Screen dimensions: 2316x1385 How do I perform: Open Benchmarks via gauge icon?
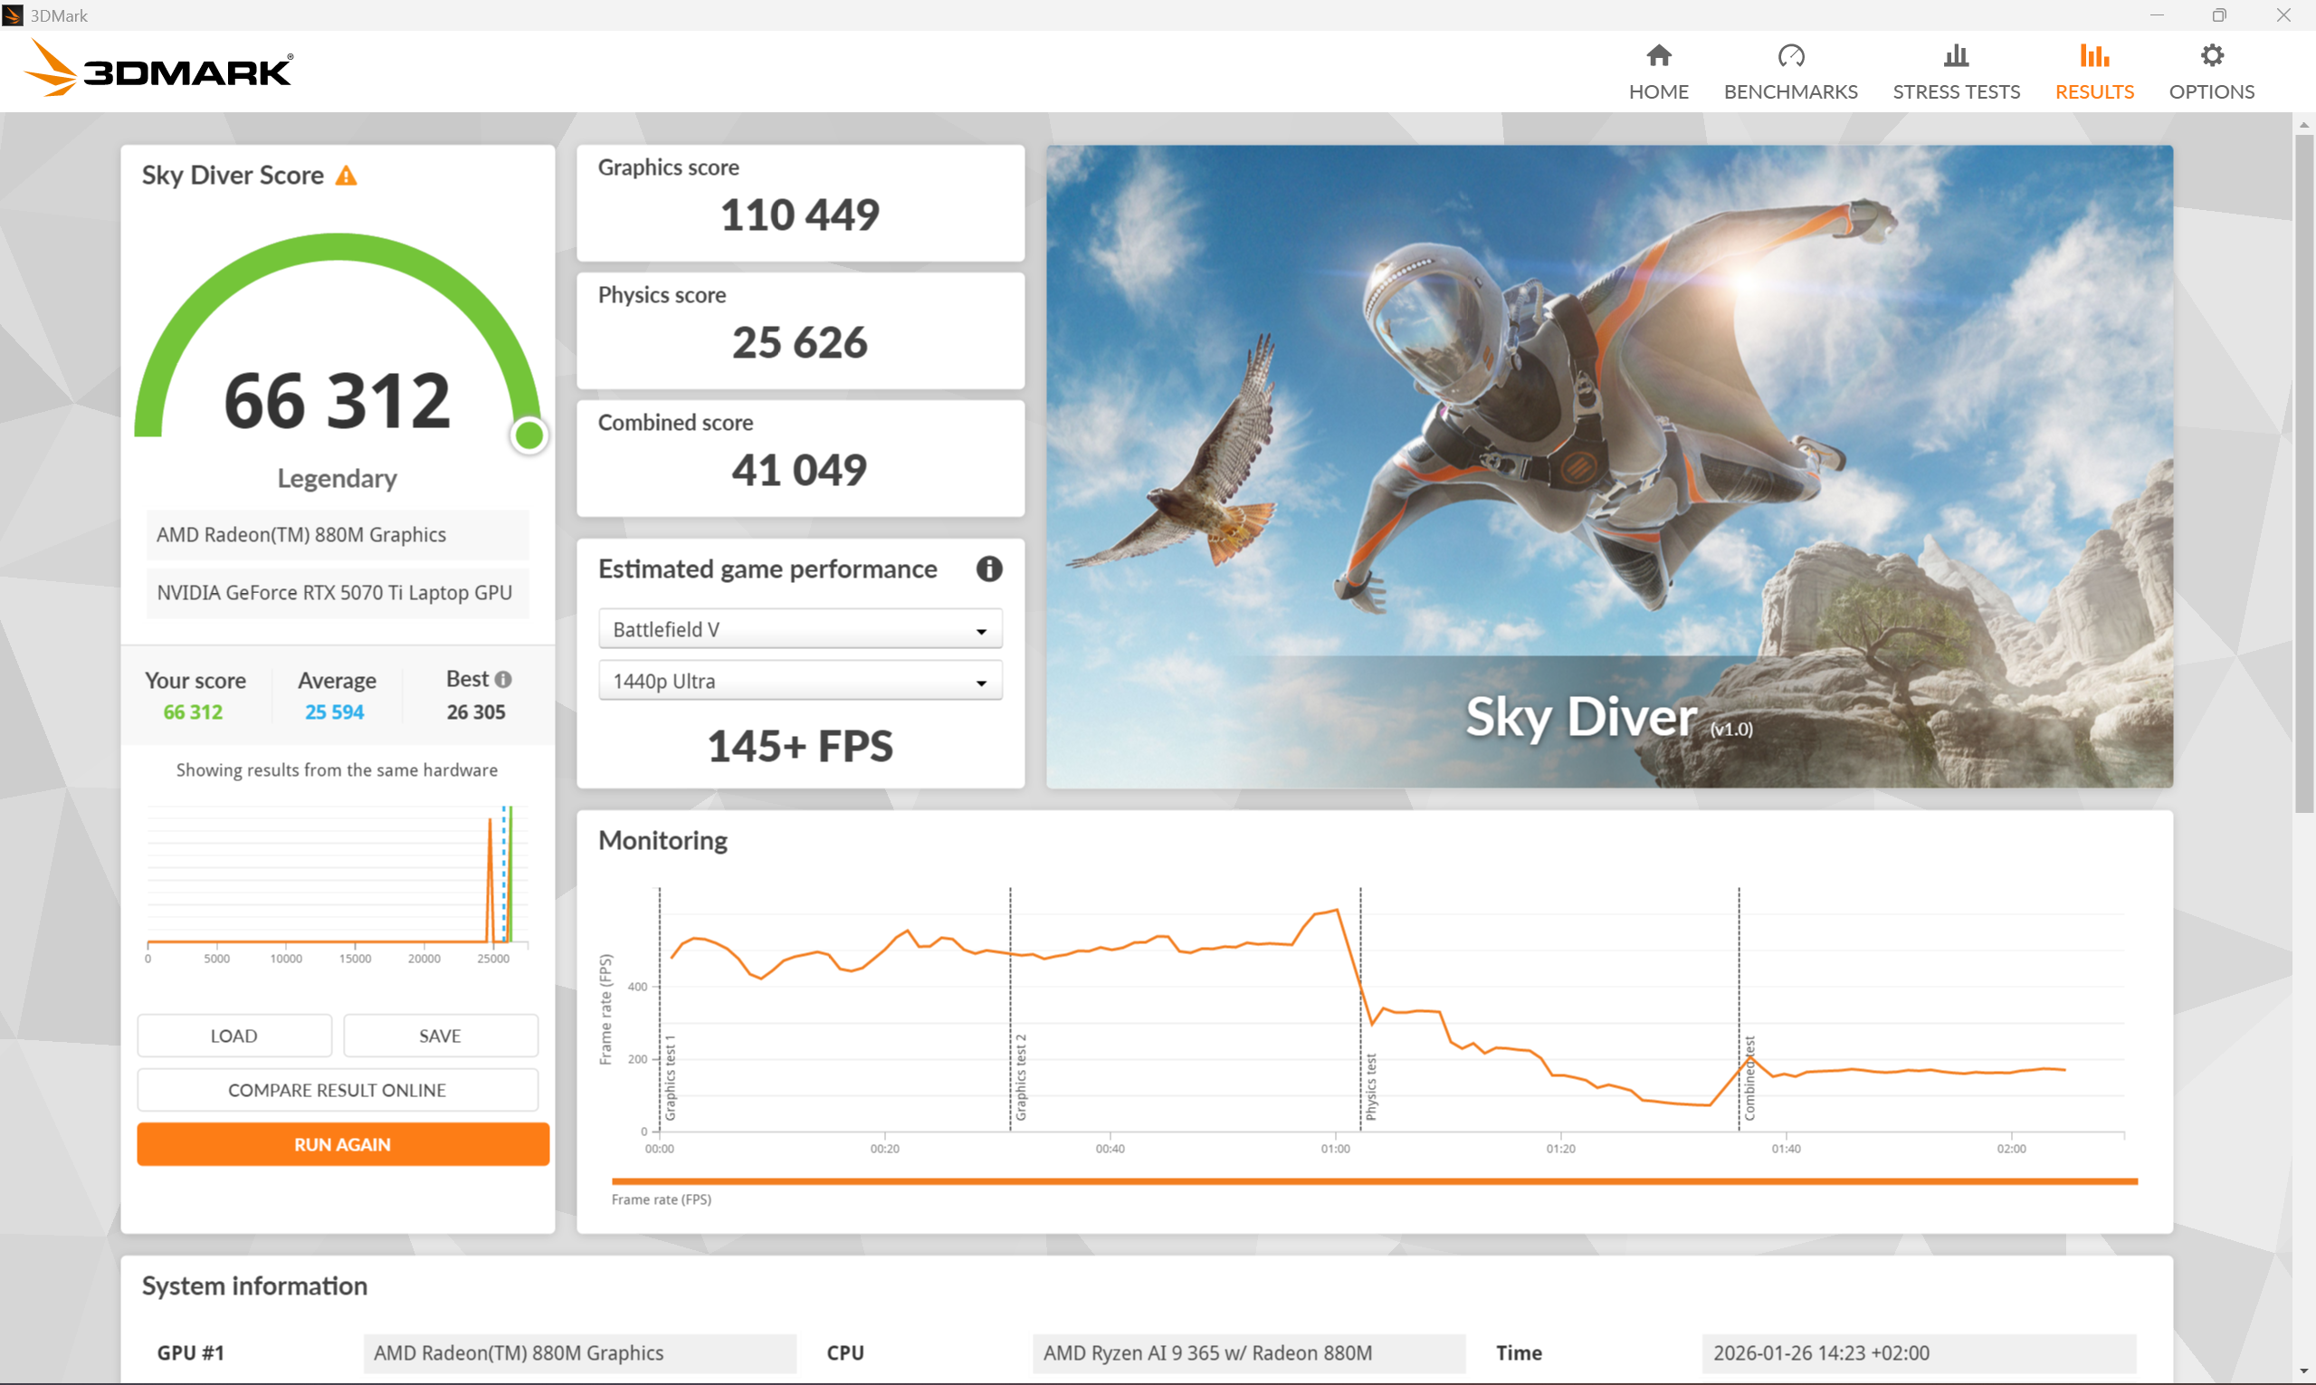tap(1790, 56)
